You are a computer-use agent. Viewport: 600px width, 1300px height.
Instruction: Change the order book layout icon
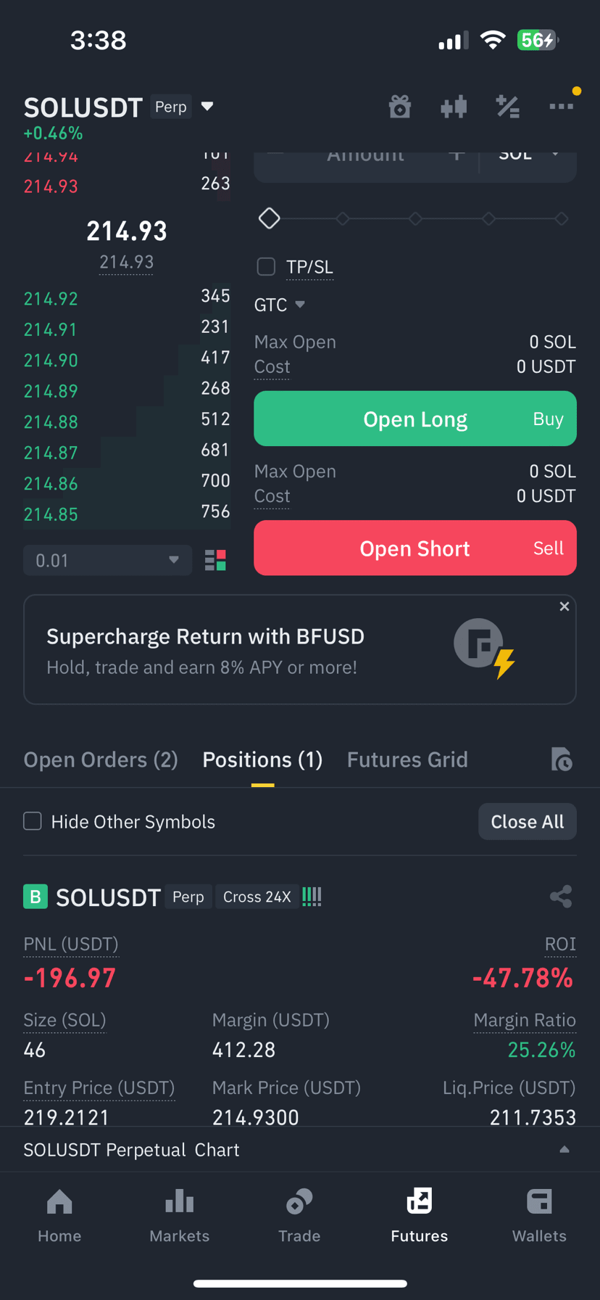pos(215,560)
